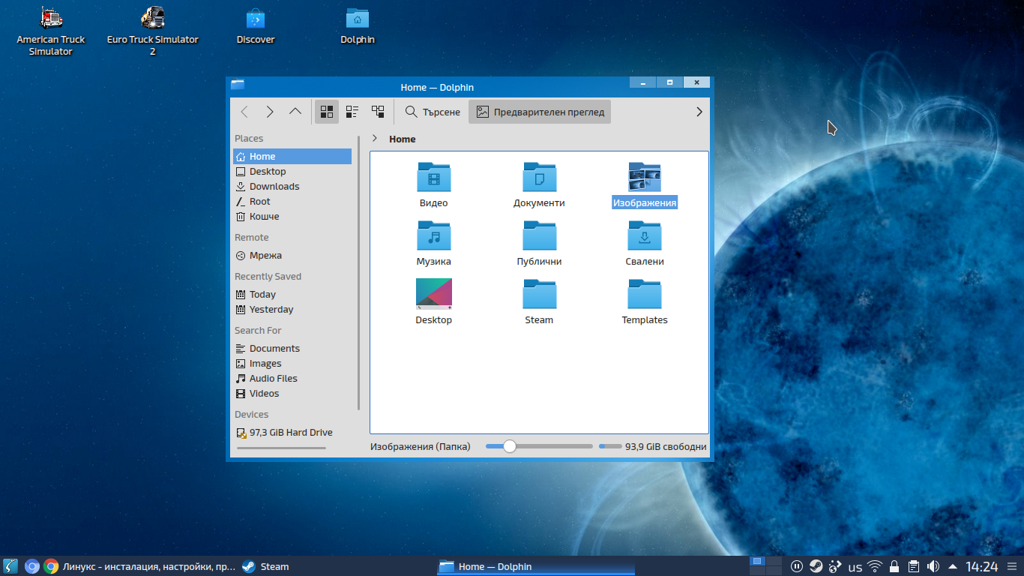Go forward with the right arrow
The width and height of the screenshot is (1024, 576).
270,112
